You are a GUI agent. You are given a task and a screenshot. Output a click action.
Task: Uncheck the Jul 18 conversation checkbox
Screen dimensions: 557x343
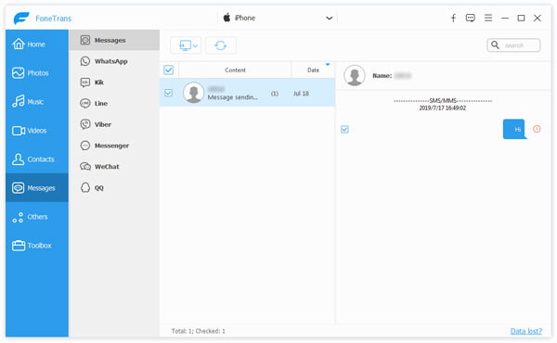pyautogui.click(x=168, y=93)
